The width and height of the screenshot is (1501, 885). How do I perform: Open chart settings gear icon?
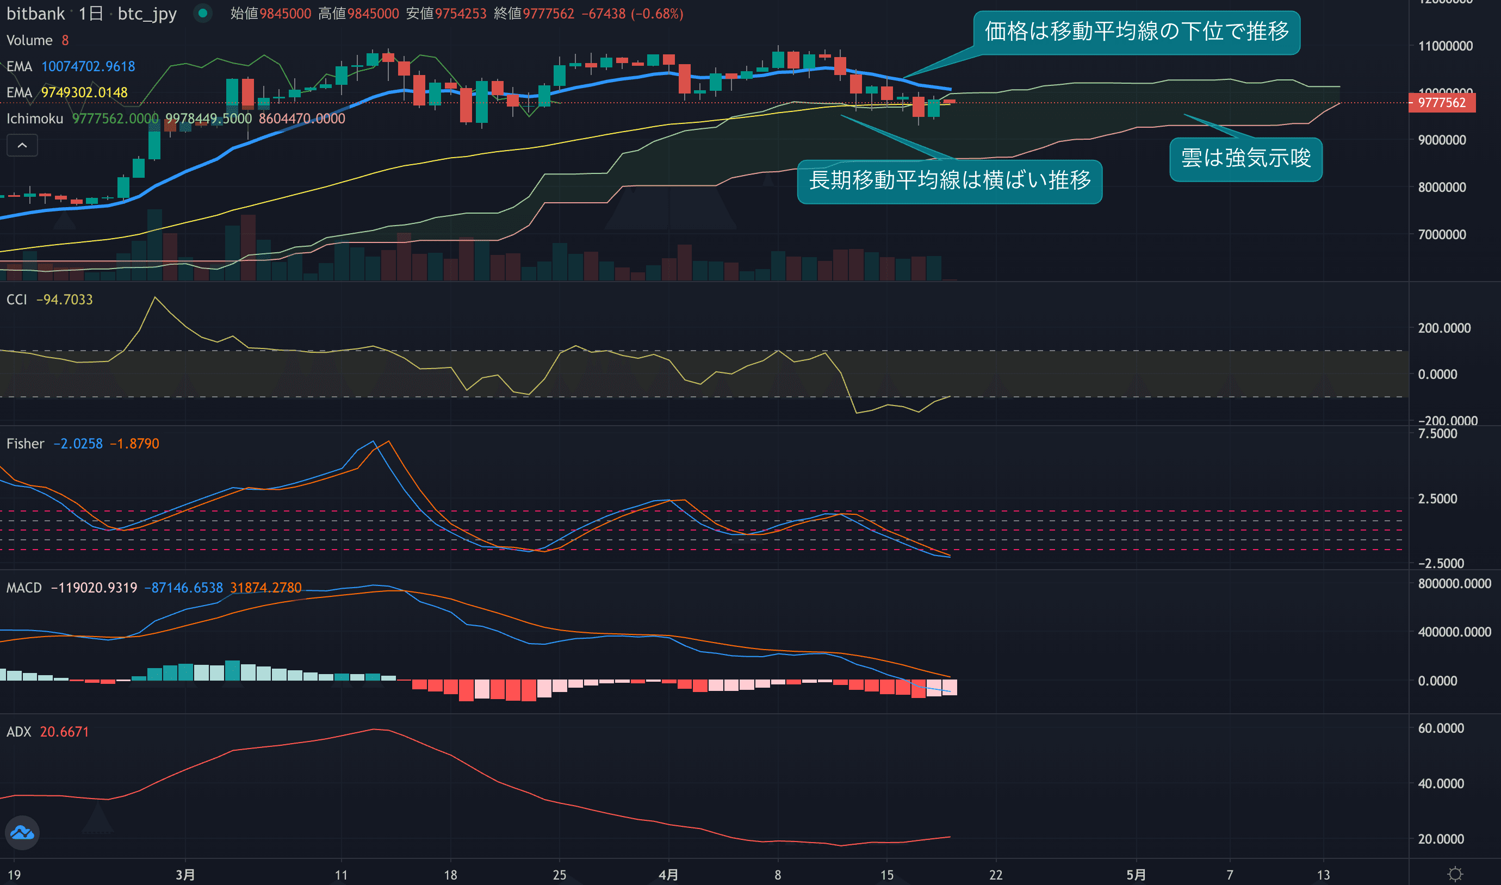[1455, 874]
